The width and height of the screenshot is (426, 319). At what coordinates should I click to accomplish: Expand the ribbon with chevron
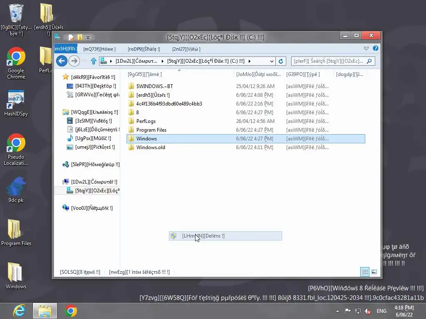(x=366, y=48)
